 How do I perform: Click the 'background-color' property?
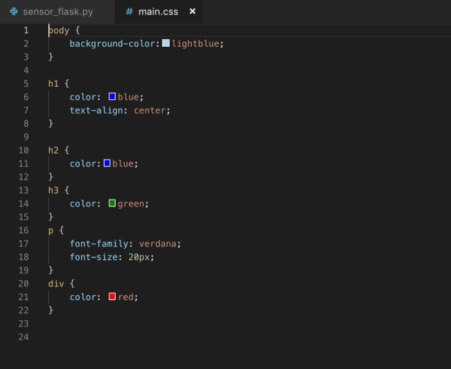tap(112, 44)
